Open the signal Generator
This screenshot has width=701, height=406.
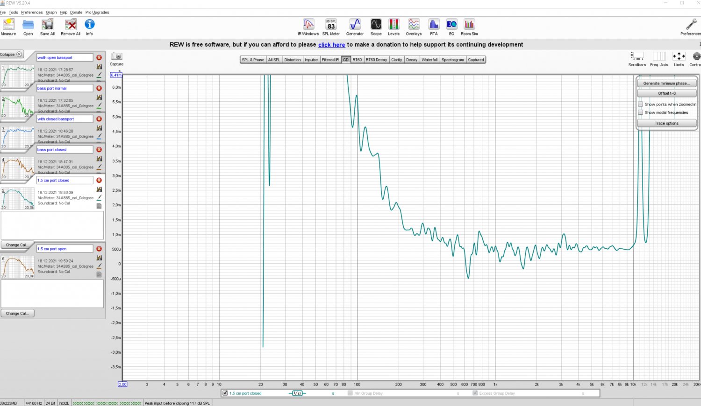point(355,27)
